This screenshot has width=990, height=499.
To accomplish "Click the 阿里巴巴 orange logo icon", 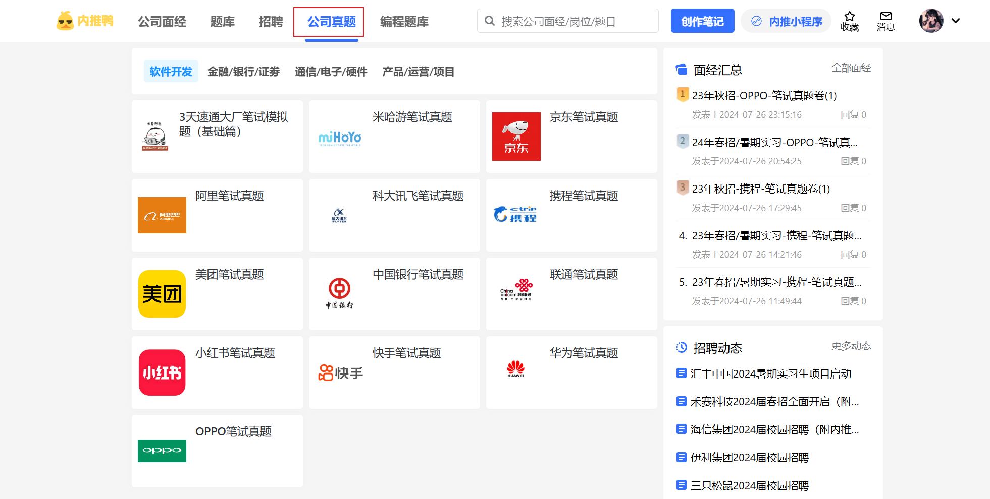I will coord(162,215).
